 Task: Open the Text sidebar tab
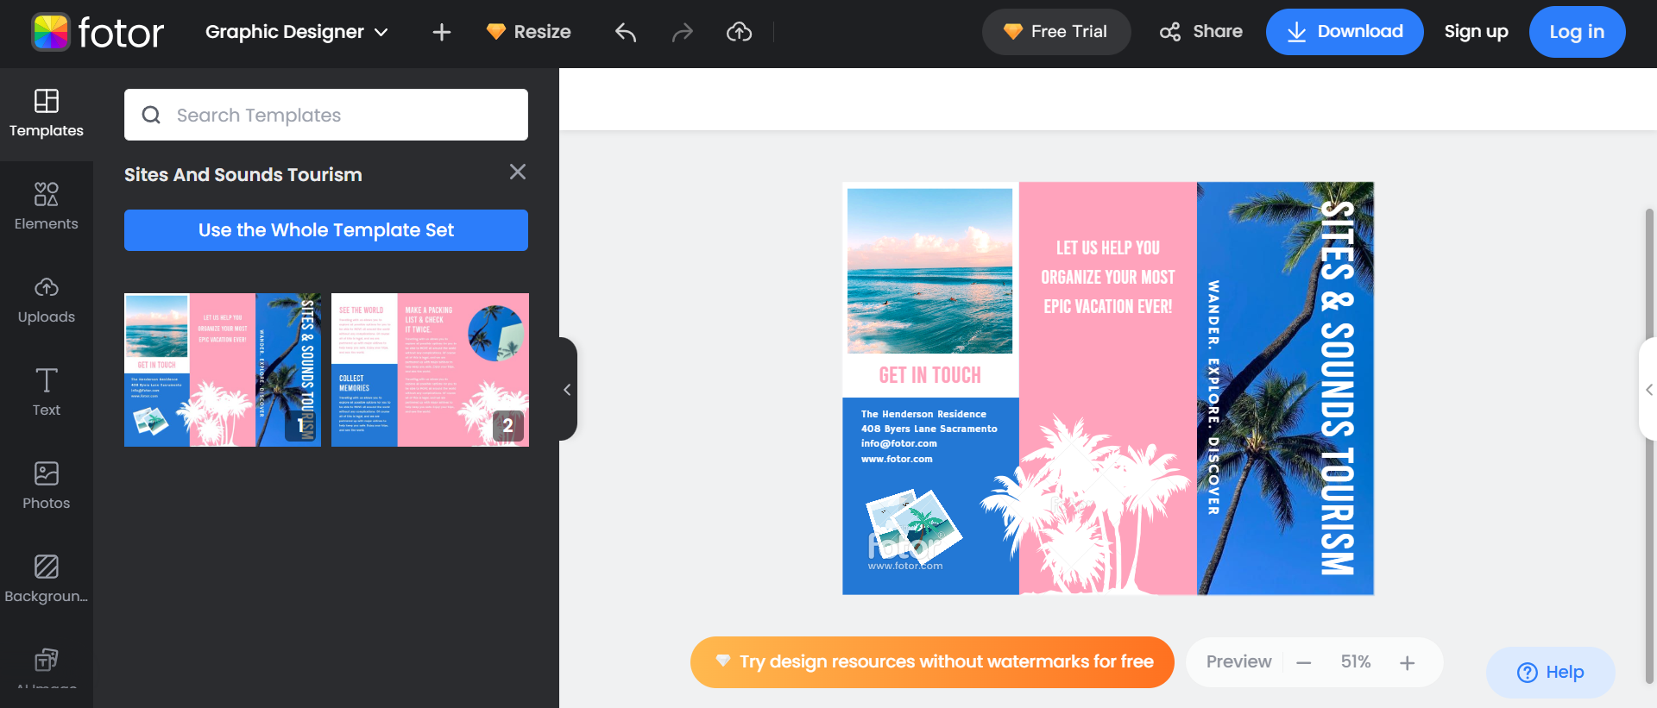(x=47, y=393)
